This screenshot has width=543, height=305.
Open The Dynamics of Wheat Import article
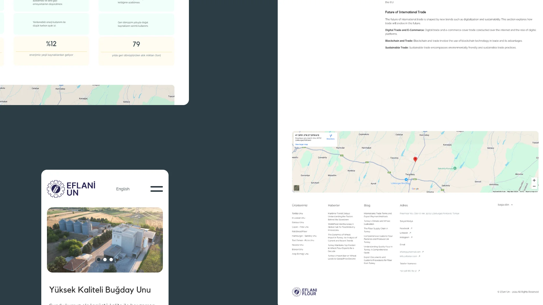[342, 238]
